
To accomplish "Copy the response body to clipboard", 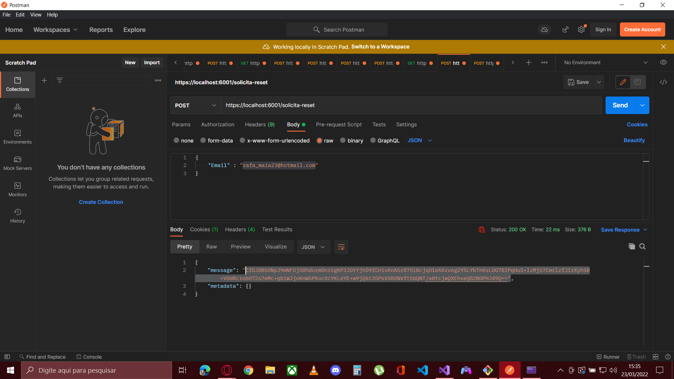I will point(632,246).
